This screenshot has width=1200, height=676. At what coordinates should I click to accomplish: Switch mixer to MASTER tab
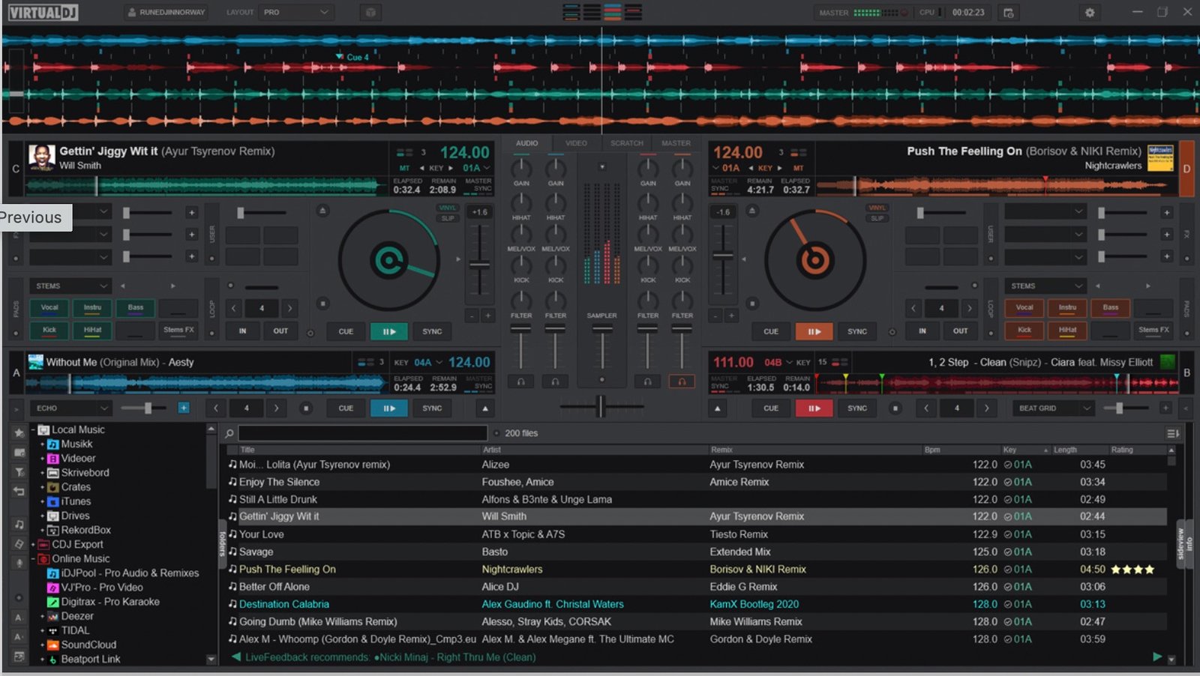pos(676,143)
